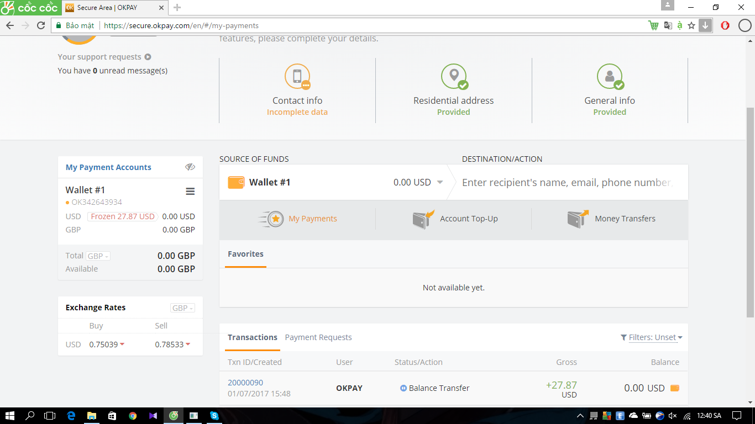Viewport: 755px width, 424px height.
Task: Switch to the Transactions tab
Action: coord(253,337)
